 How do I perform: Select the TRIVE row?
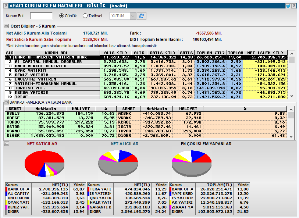point(146,97)
